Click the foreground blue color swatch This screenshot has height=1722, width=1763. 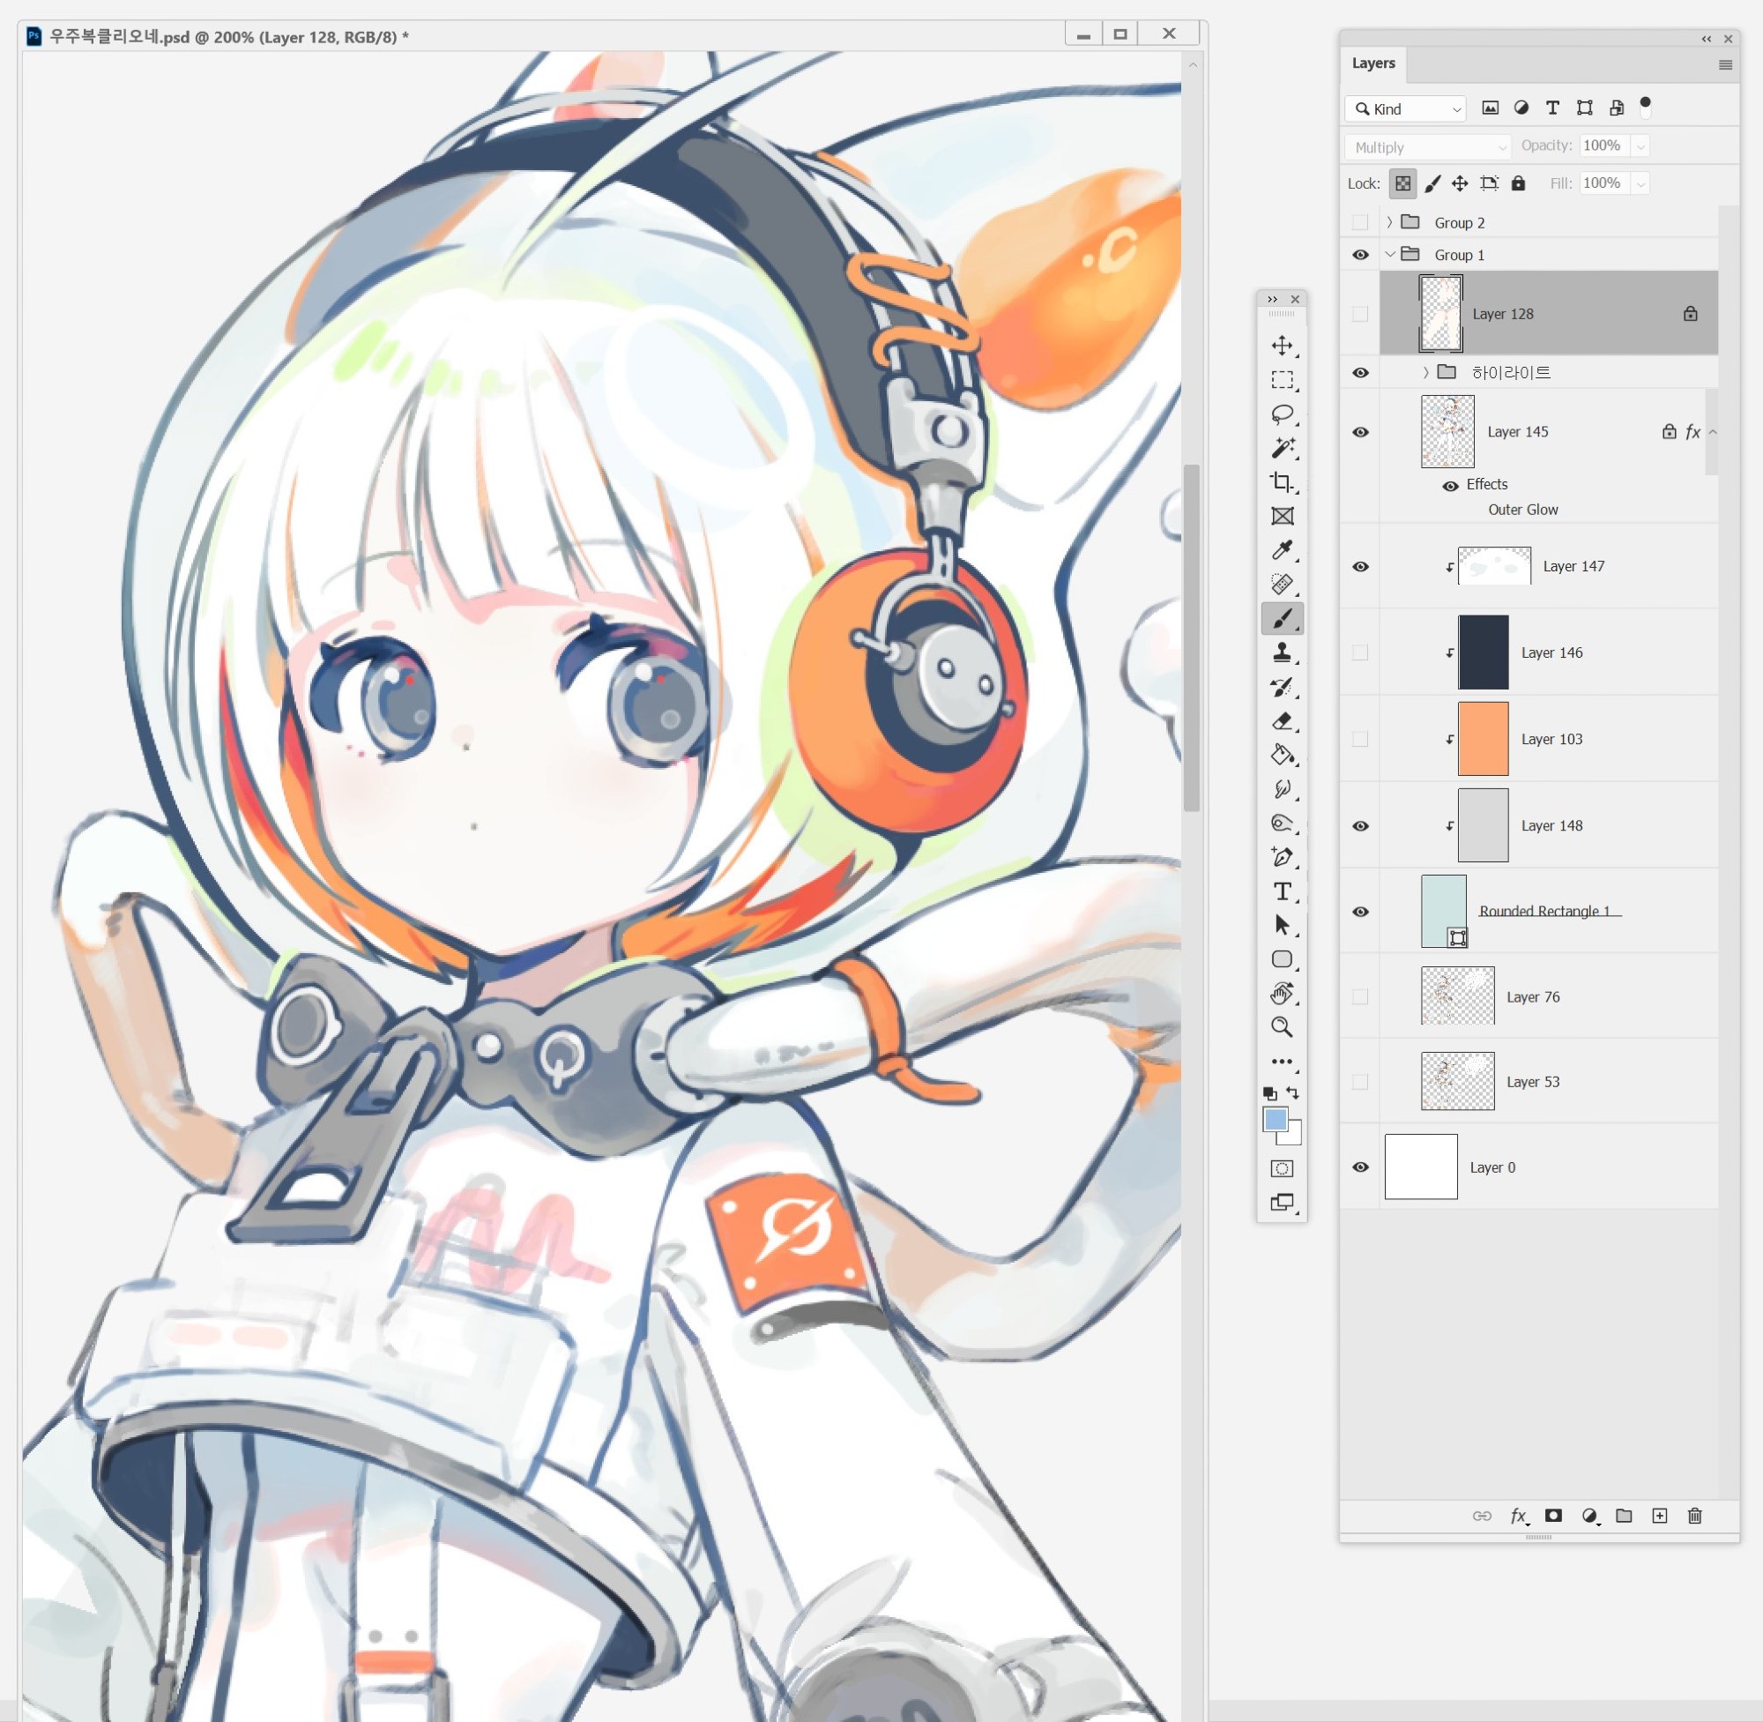(1275, 1120)
